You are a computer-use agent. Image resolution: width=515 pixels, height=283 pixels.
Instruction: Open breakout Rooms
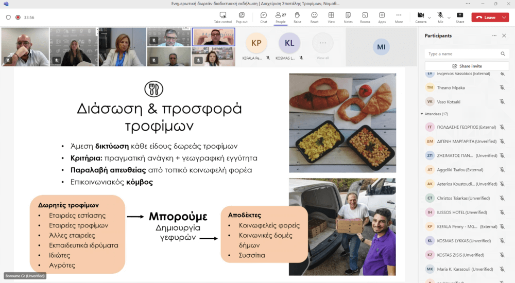pos(365,17)
